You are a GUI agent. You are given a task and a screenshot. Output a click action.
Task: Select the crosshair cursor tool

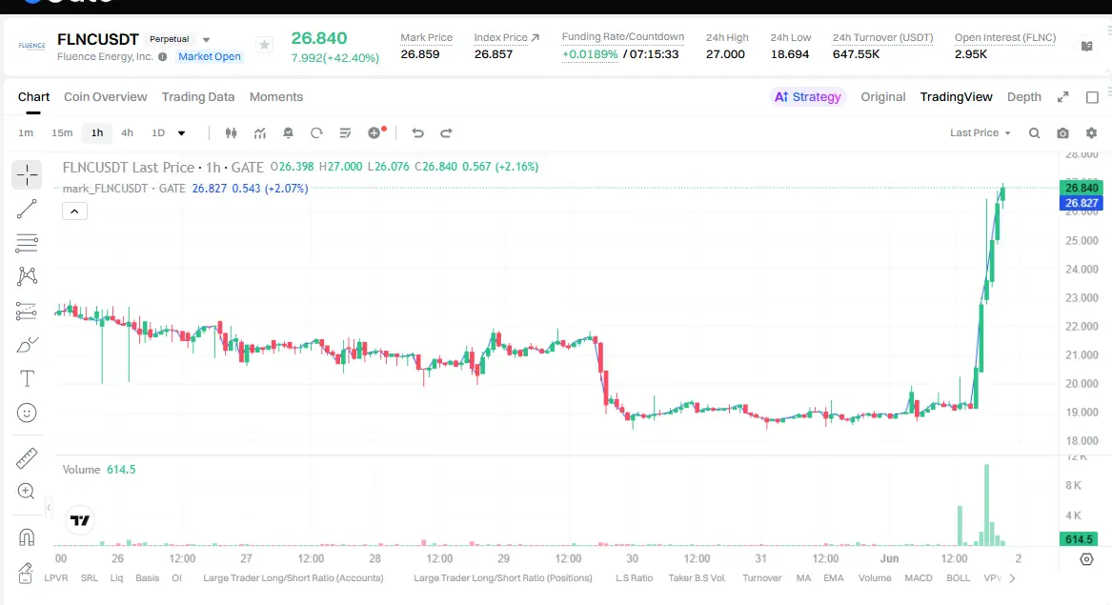(x=27, y=174)
